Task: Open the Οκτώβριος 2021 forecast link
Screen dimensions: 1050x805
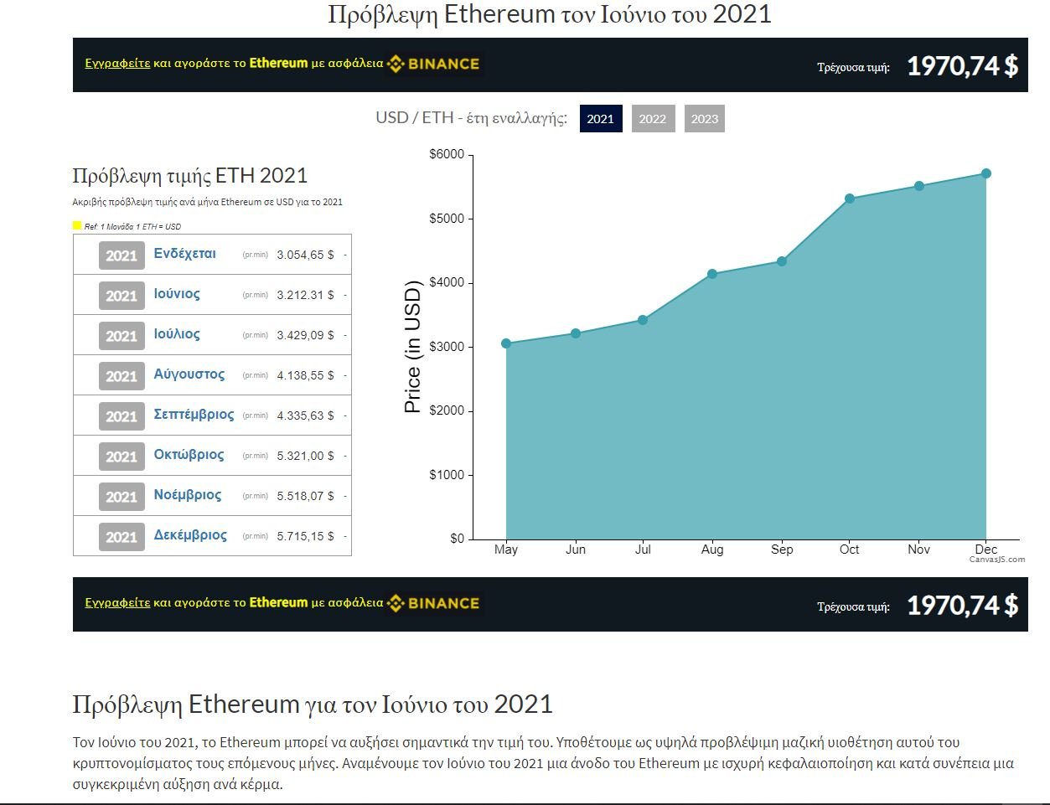Action: click(x=189, y=455)
